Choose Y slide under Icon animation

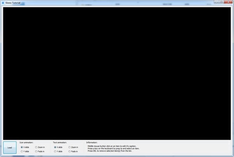(22, 151)
